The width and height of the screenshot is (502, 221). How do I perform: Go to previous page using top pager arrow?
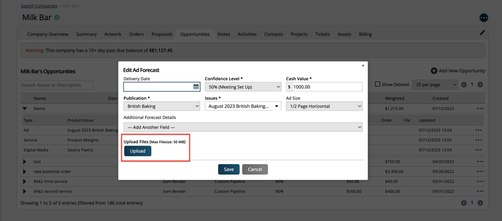click(464, 85)
